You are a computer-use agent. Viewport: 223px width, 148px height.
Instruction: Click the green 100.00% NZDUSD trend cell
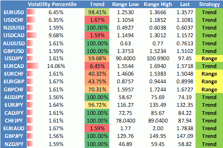pos(97,27)
